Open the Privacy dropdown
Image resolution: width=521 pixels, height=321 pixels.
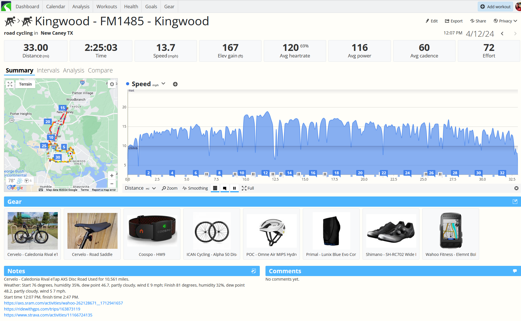point(505,21)
